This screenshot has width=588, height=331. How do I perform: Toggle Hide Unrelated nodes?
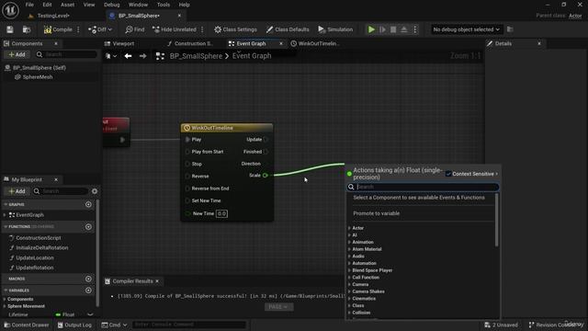[175, 29]
